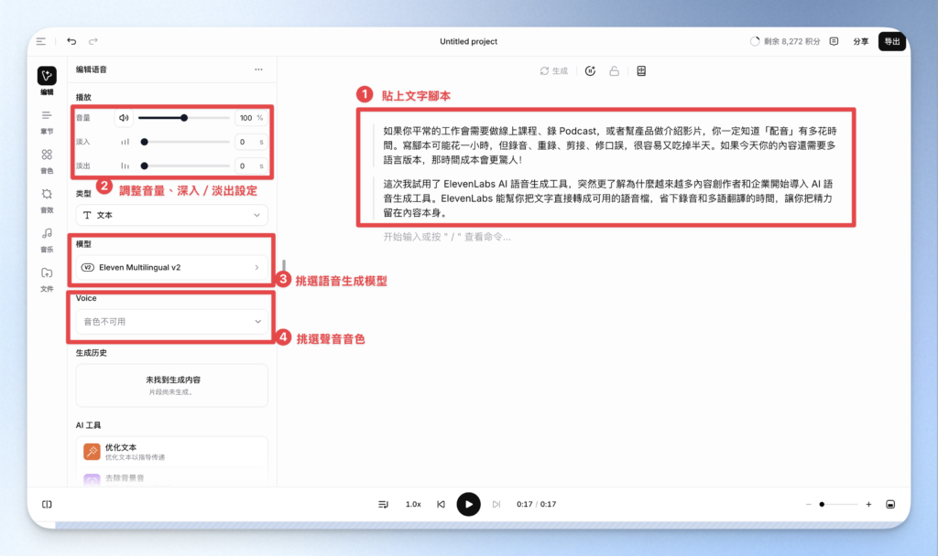The width and height of the screenshot is (938, 556).
Task: Open the hamburger menu icon
Action: 40,41
